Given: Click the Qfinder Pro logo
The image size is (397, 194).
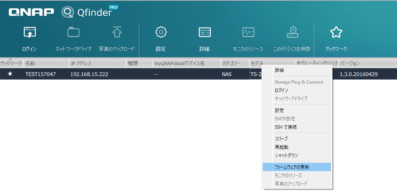Looking at the screenshot, I should (x=90, y=11).
